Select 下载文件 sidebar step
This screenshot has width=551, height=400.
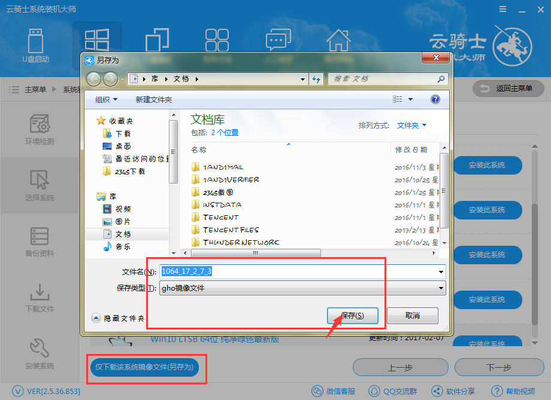click(40, 298)
